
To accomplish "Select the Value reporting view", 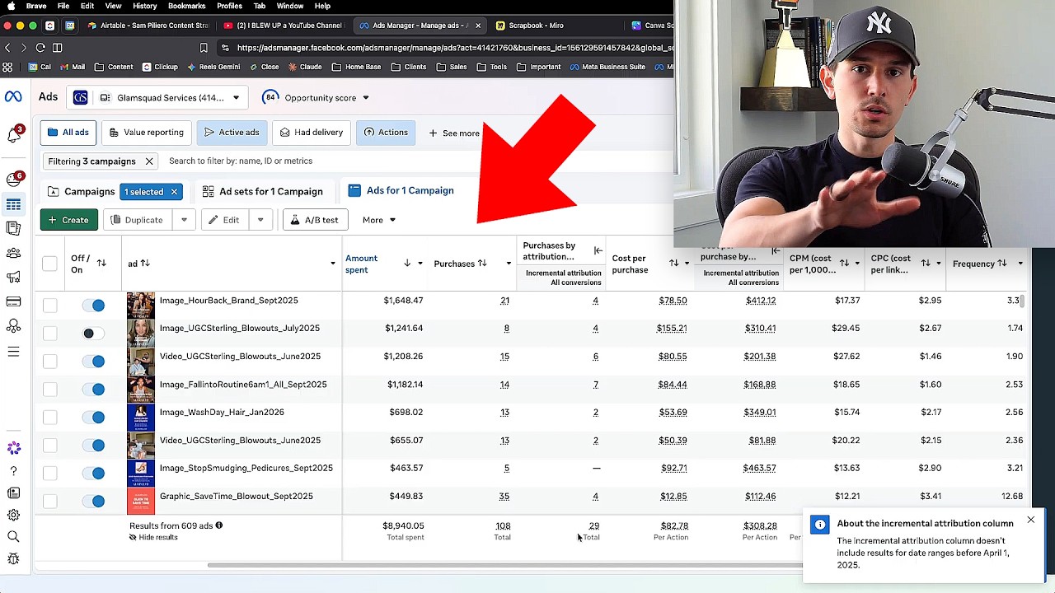I will (x=147, y=133).
